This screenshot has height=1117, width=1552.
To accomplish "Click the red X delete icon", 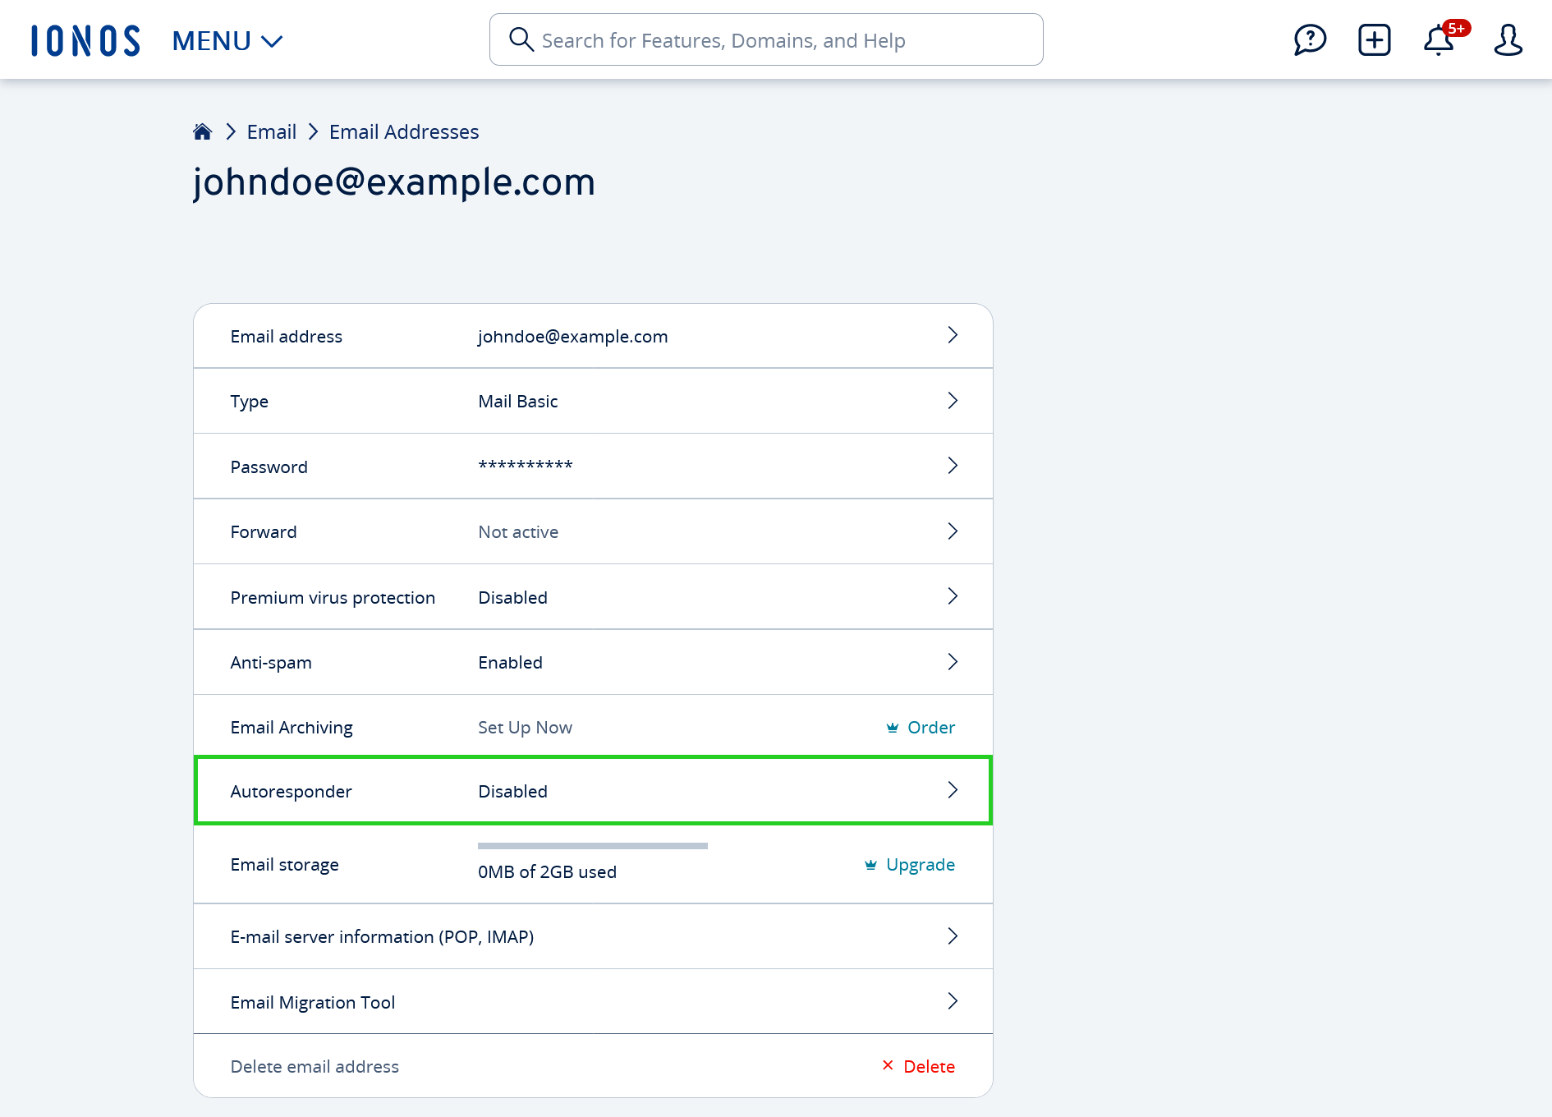I will click(888, 1065).
